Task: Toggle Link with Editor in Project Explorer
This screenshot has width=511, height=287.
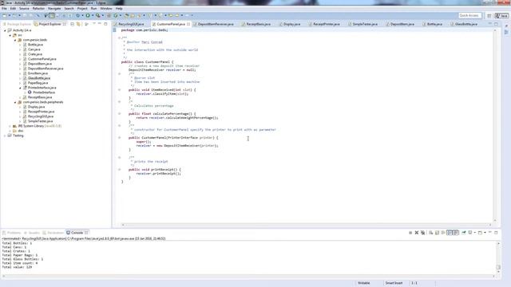Action: 78,24
